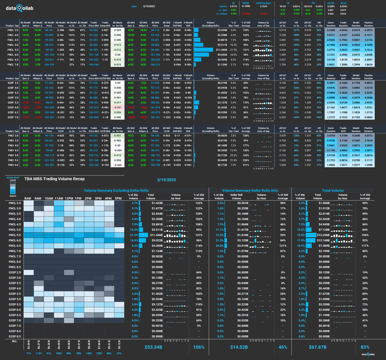The image size is (386, 360).
Task: Click the 5PM heatmap column header
Action: coord(118,198)
